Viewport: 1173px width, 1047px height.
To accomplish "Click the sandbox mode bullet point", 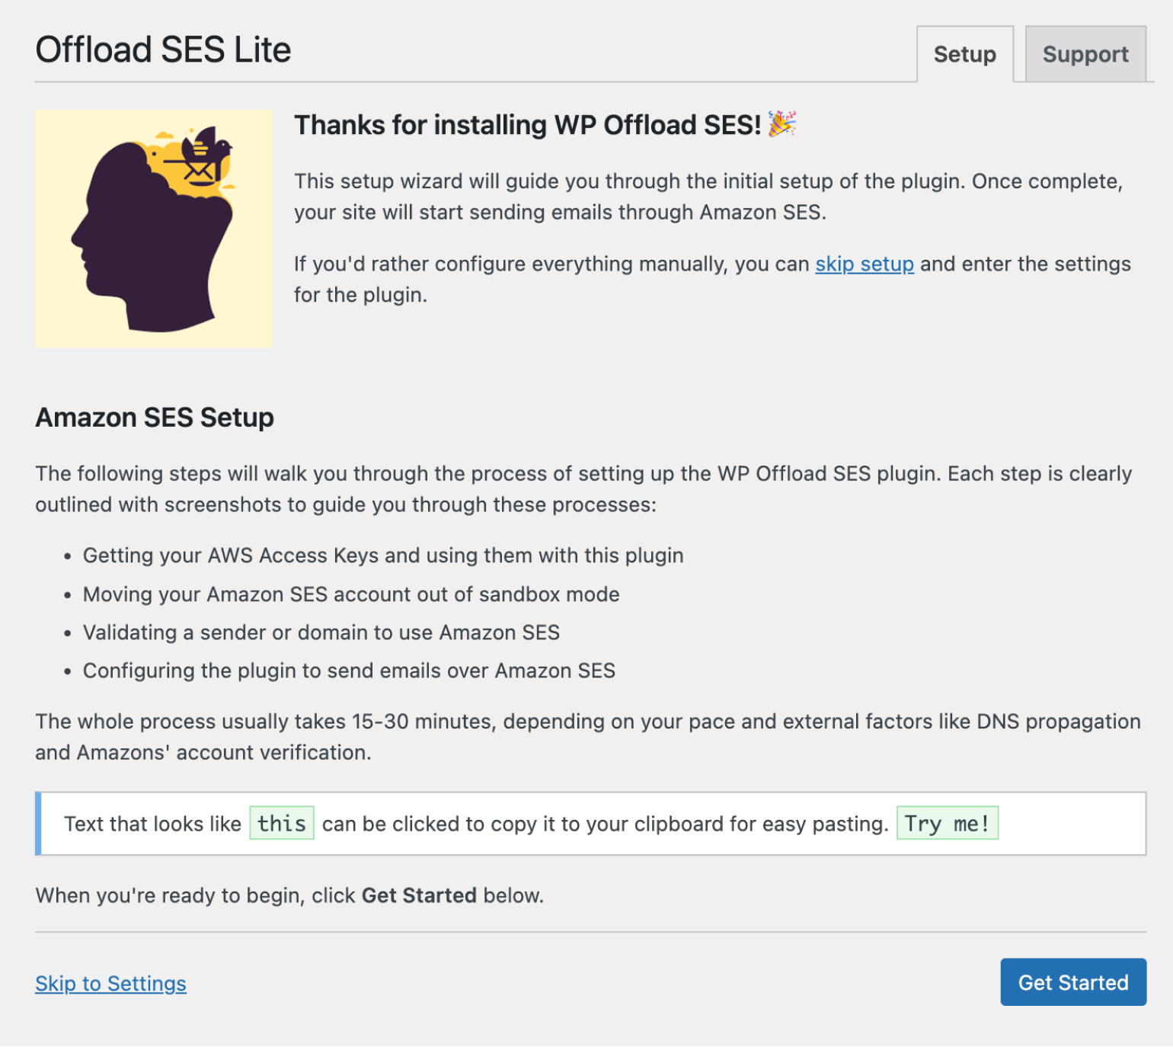I will 350,594.
